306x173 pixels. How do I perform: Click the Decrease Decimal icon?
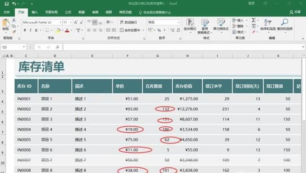click(x=178, y=30)
